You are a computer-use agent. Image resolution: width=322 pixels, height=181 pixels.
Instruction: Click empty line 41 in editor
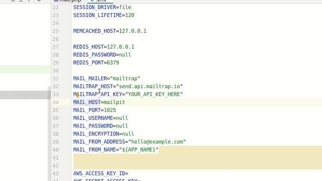click(x=197, y=157)
